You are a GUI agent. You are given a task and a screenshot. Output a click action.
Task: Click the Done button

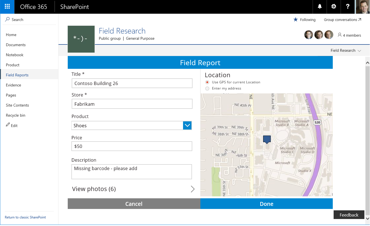pyautogui.click(x=266, y=204)
